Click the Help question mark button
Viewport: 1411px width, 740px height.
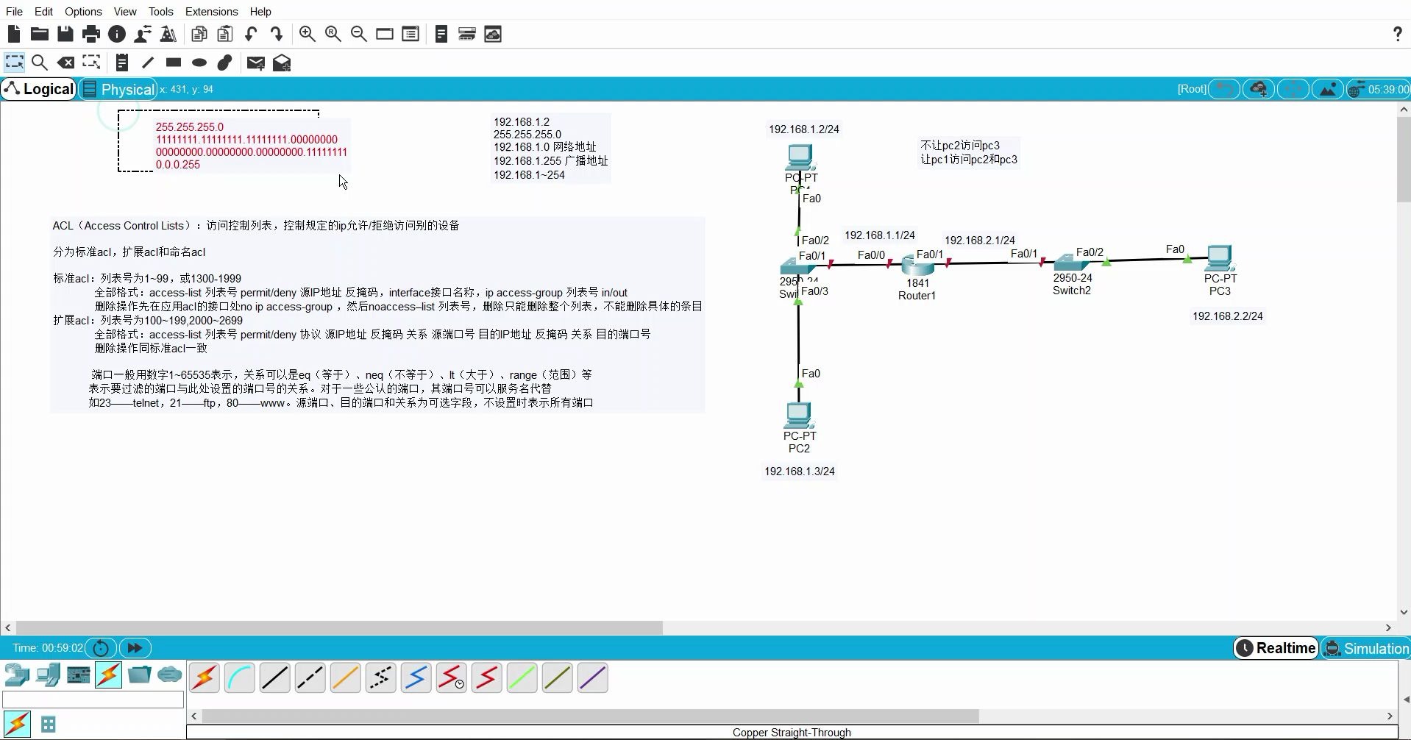tap(1397, 34)
